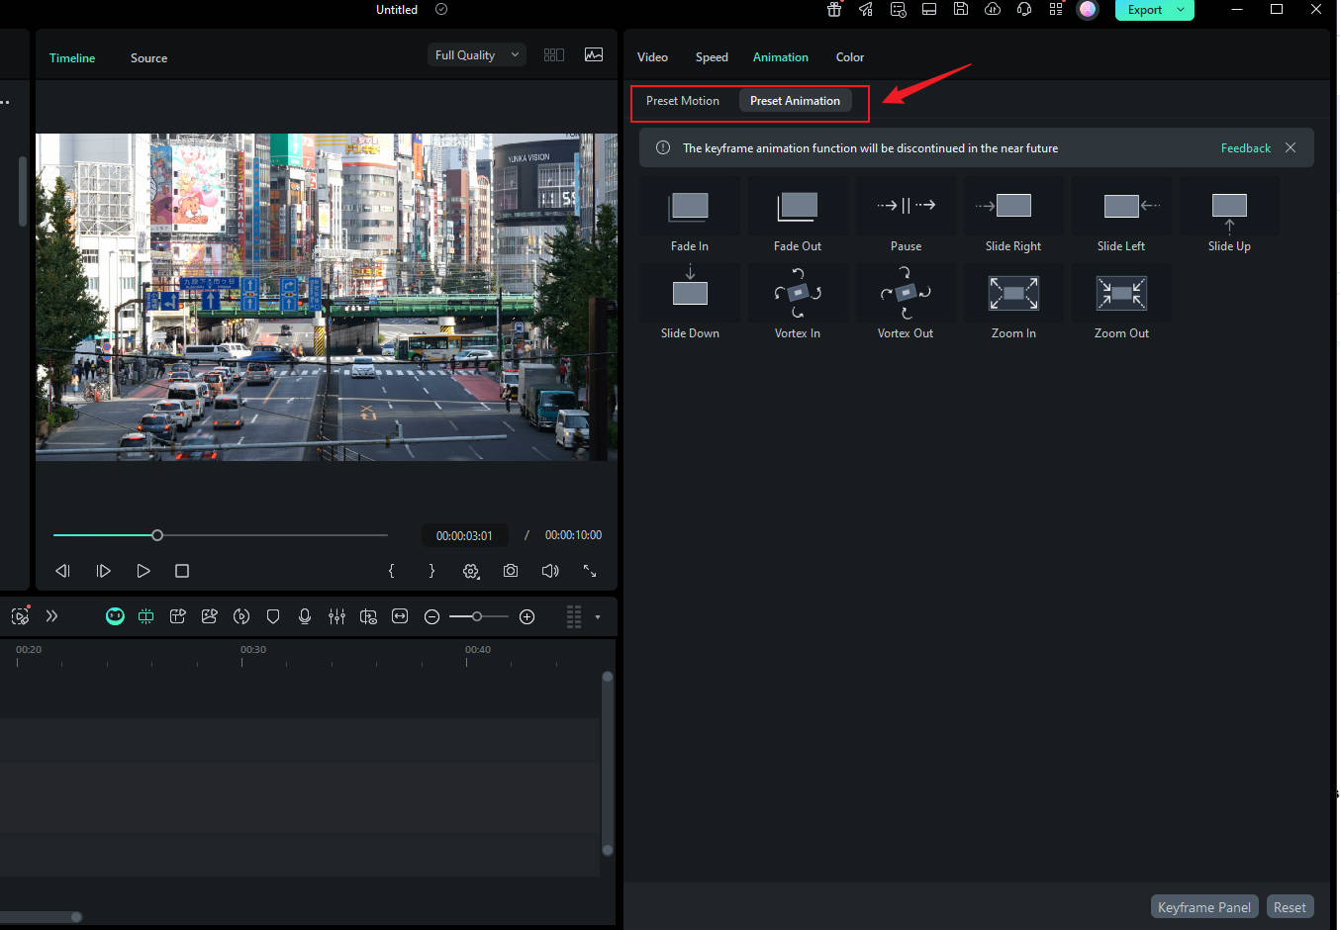
Task: Click the snapshot camera icon under preview
Action: 511,571
